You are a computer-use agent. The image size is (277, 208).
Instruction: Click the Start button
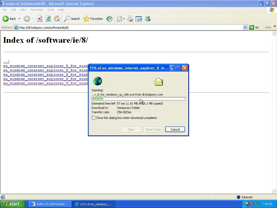[x=13, y=204]
